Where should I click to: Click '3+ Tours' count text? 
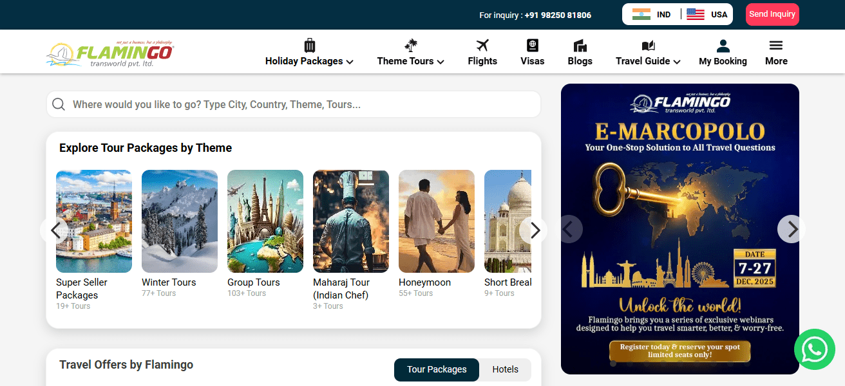328,306
